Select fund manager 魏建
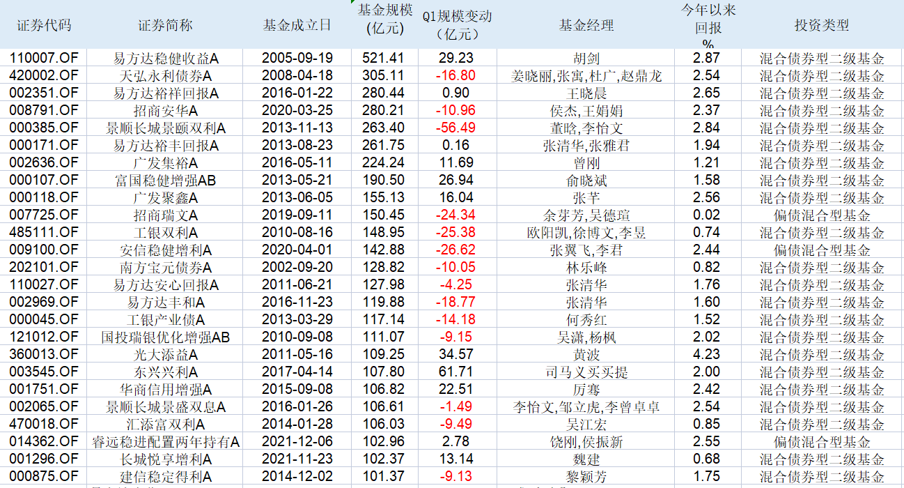This screenshot has height=488, width=904. (x=586, y=459)
